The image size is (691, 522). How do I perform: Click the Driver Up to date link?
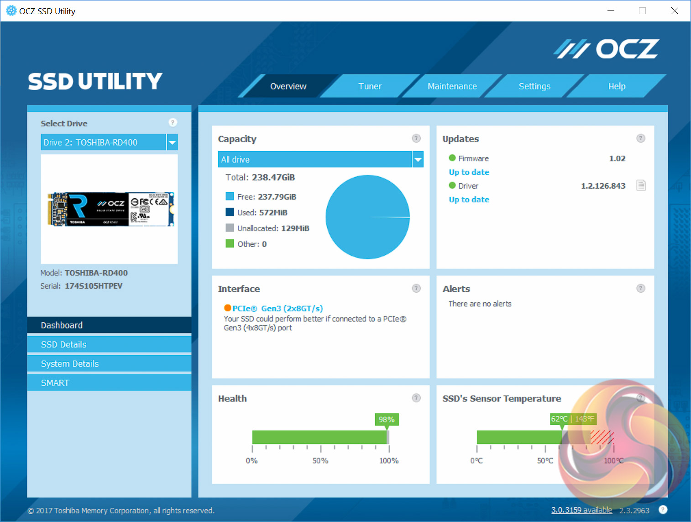click(x=469, y=200)
